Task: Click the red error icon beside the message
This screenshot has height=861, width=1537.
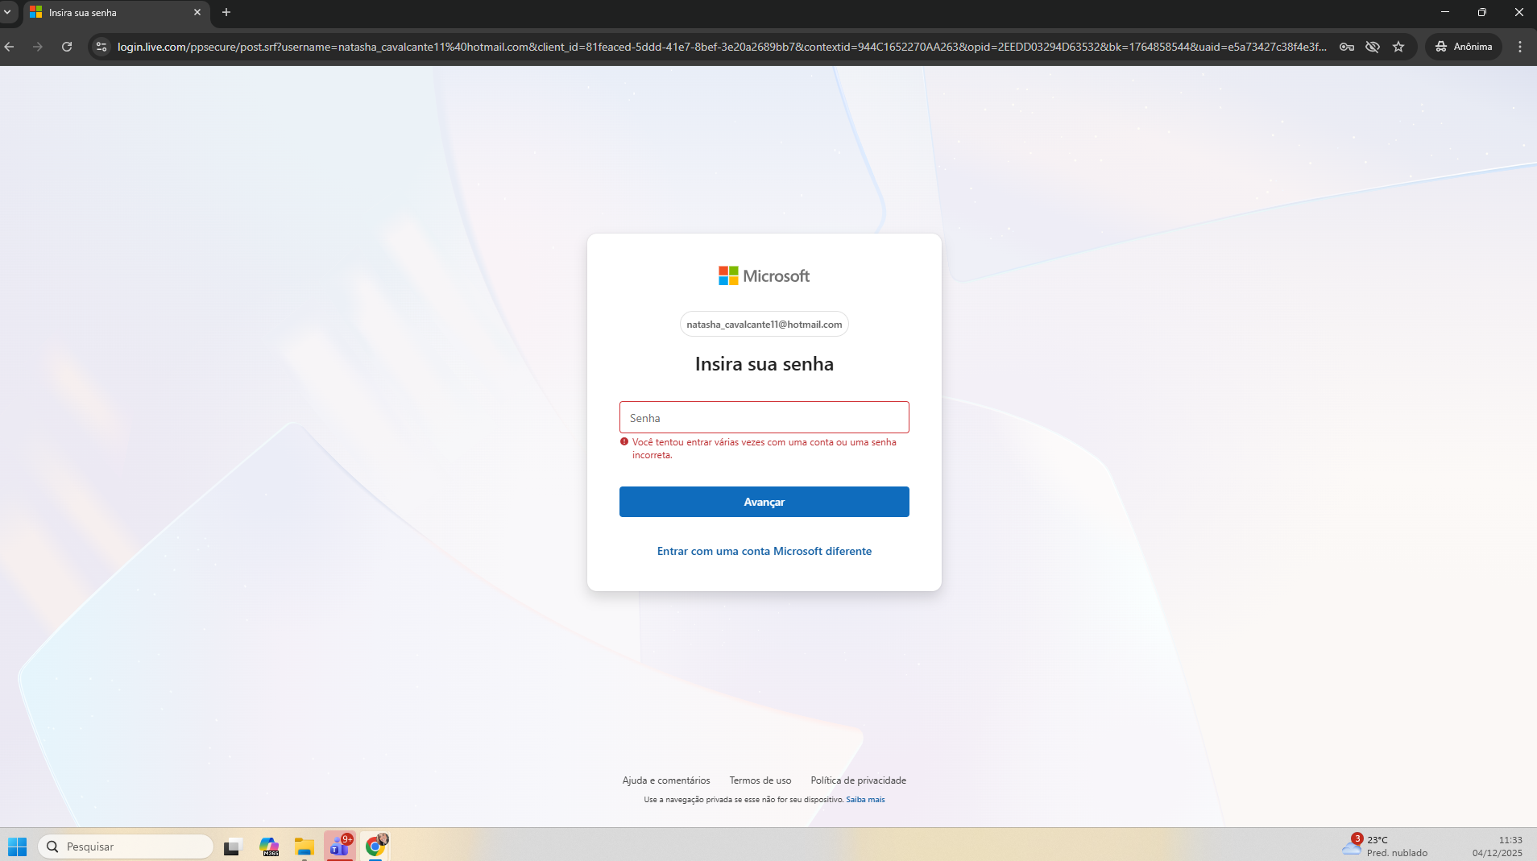Action: (x=624, y=442)
